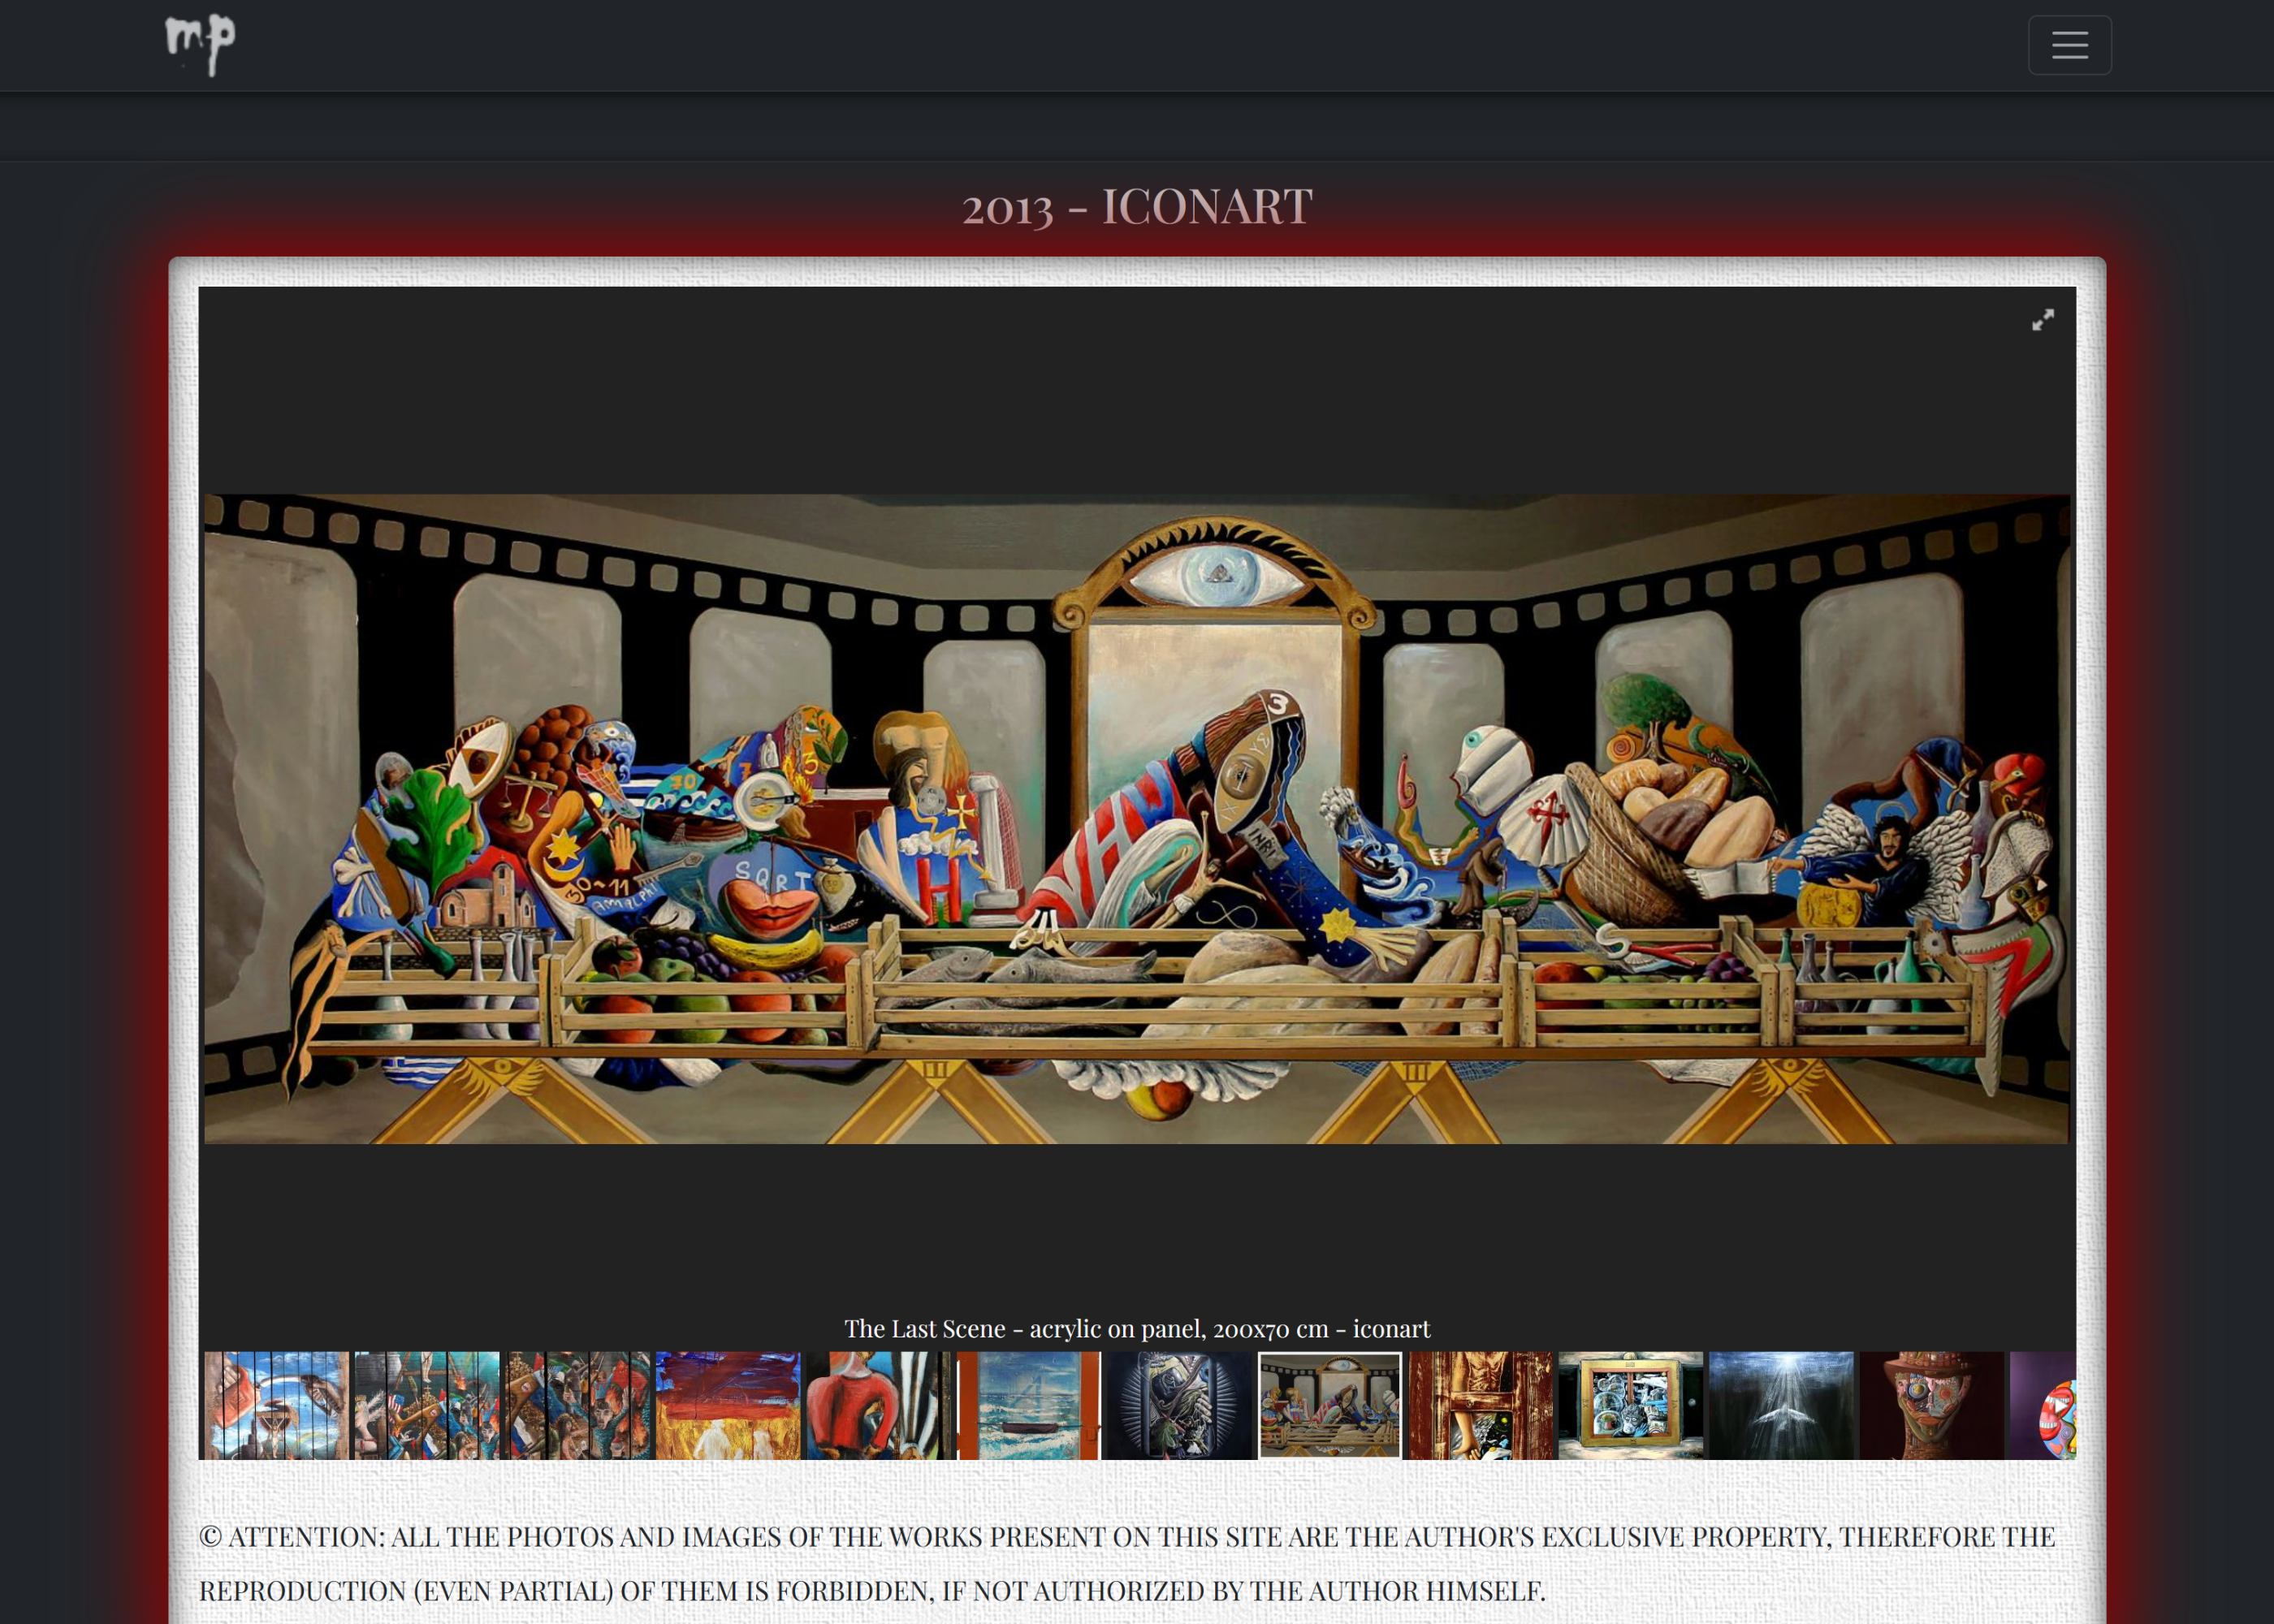Image resolution: width=2274 pixels, height=1624 pixels.
Task: Click The Last Scene caption text
Action: pyautogui.click(x=1137, y=1328)
